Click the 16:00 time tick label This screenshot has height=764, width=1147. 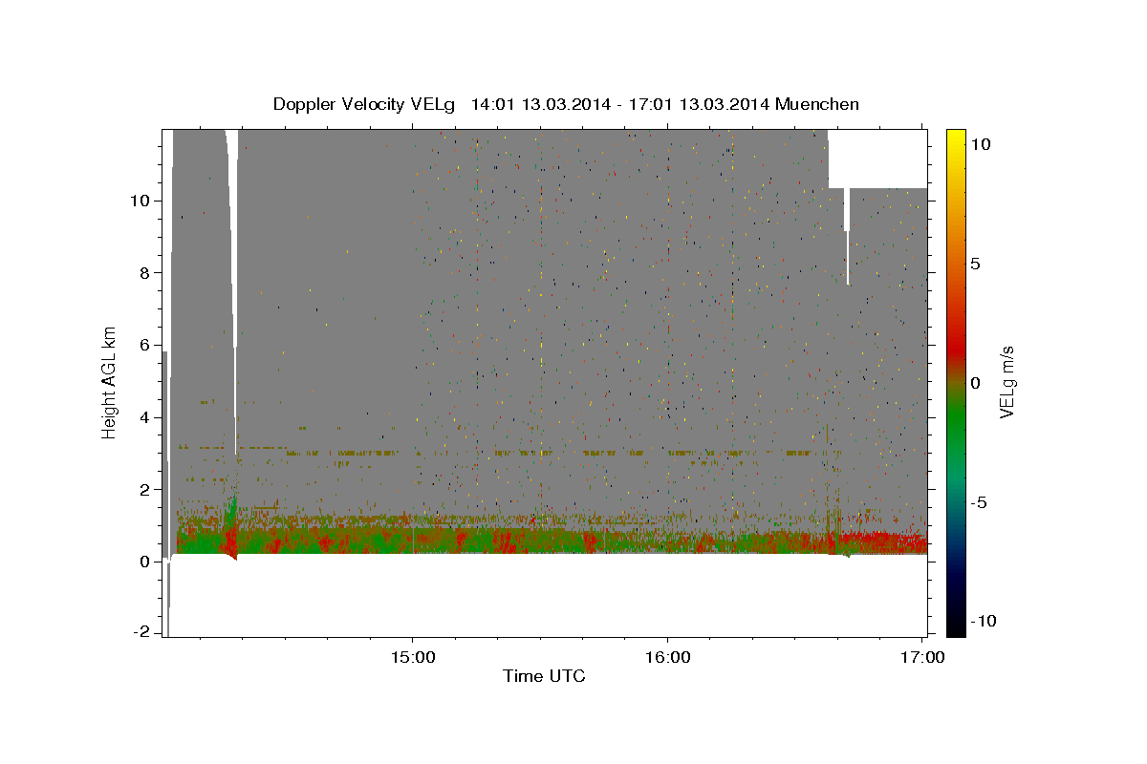coord(666,658)
